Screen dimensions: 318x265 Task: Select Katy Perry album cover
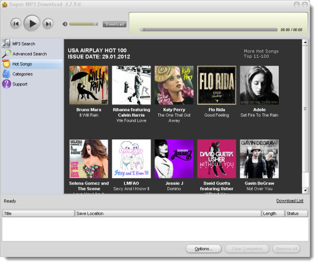(x=174, y=85)
